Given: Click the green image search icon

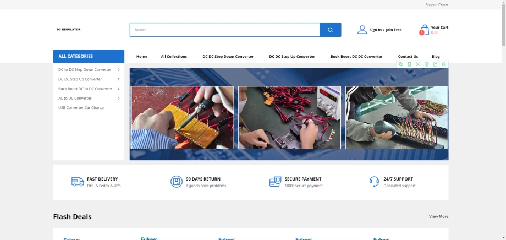Looking at the screenshot, I should [x=400, y=64].
